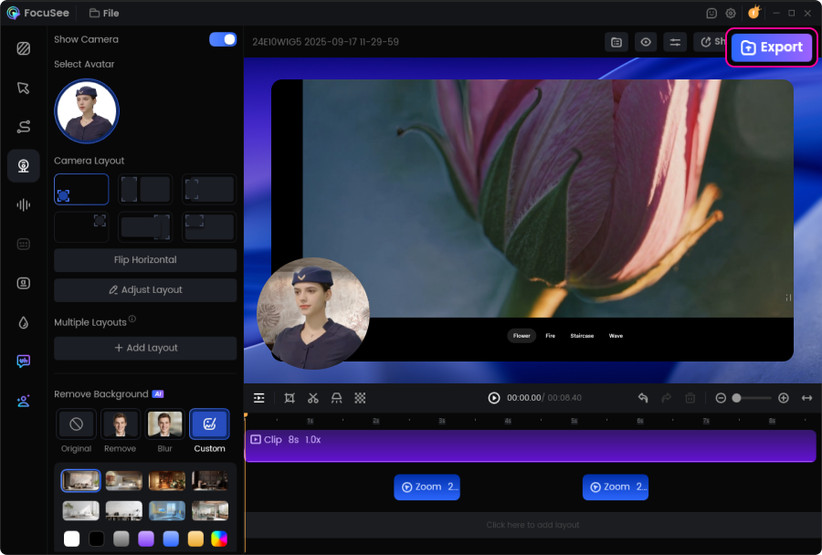The width and height of the screenshot is (822, 555).
Task: Open the audio waveform panel in sidebar
Action: (24, 204)
